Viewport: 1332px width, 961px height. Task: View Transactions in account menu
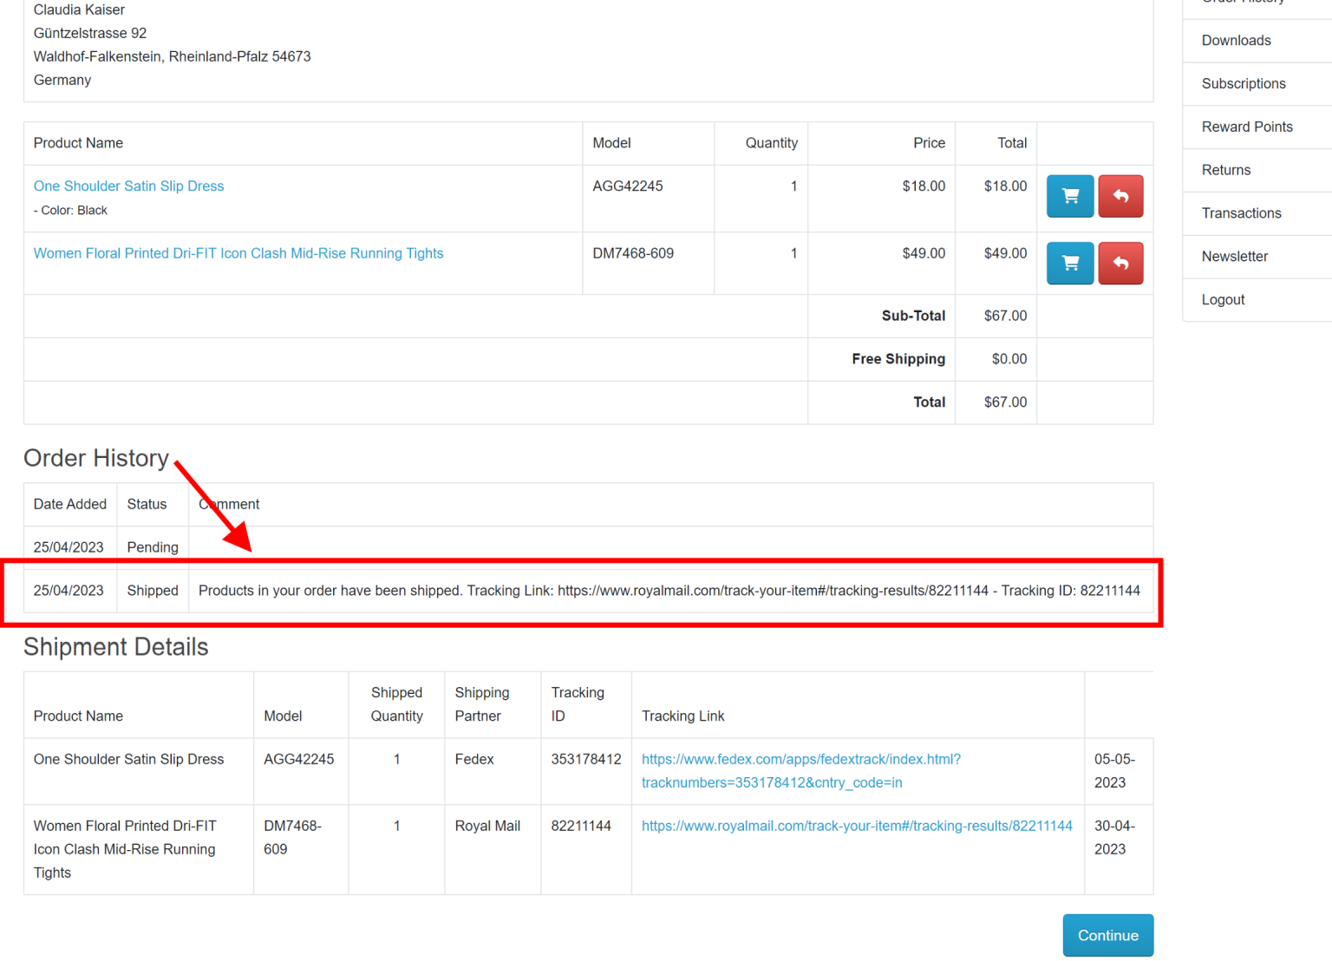[x=1241, y=213]
